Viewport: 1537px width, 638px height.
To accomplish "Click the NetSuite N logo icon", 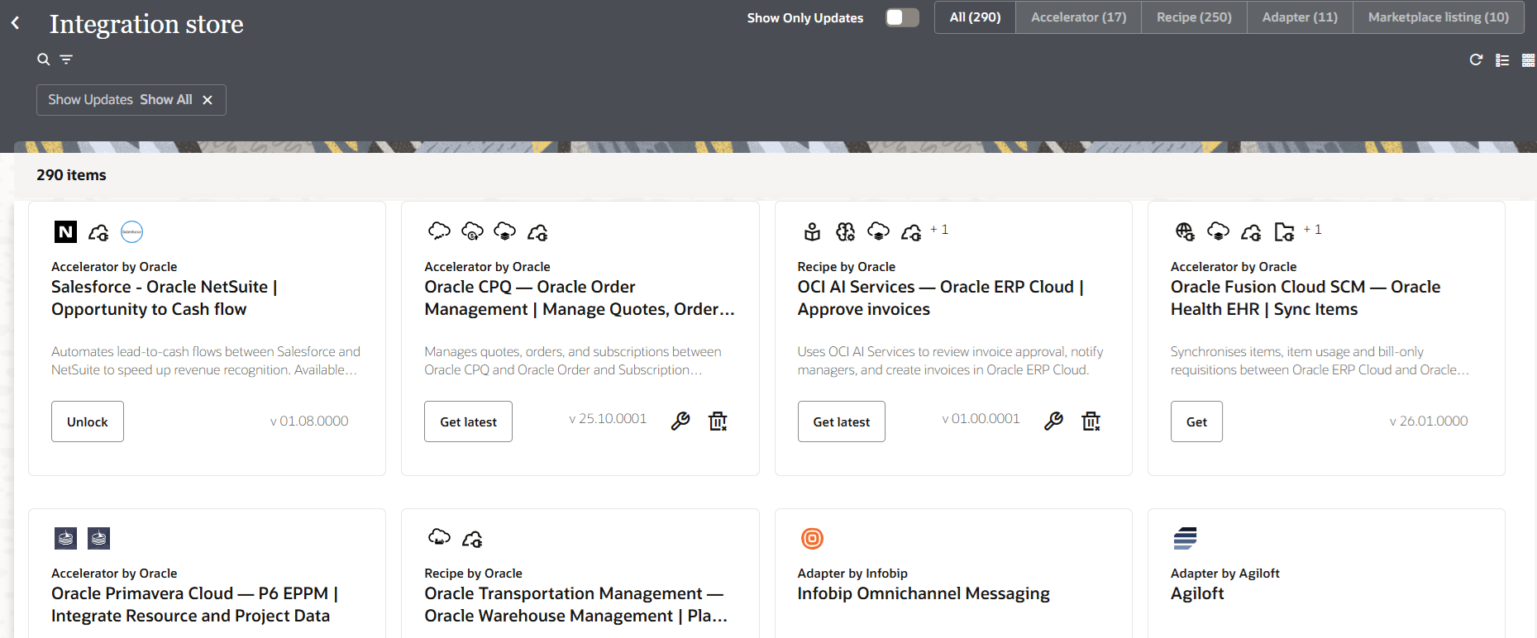I will (x=65, y=232).
